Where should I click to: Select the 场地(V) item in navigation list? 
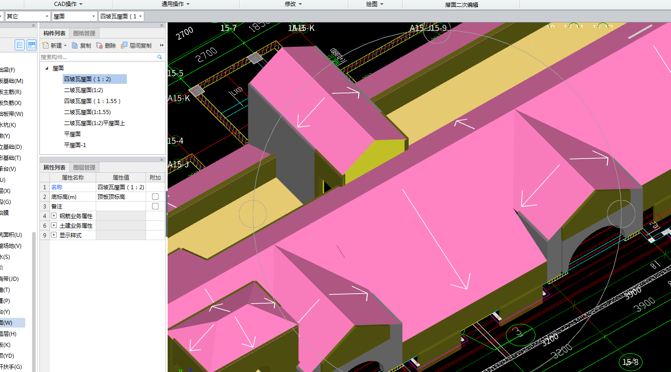pyautogui.click(x=11, y=246)
